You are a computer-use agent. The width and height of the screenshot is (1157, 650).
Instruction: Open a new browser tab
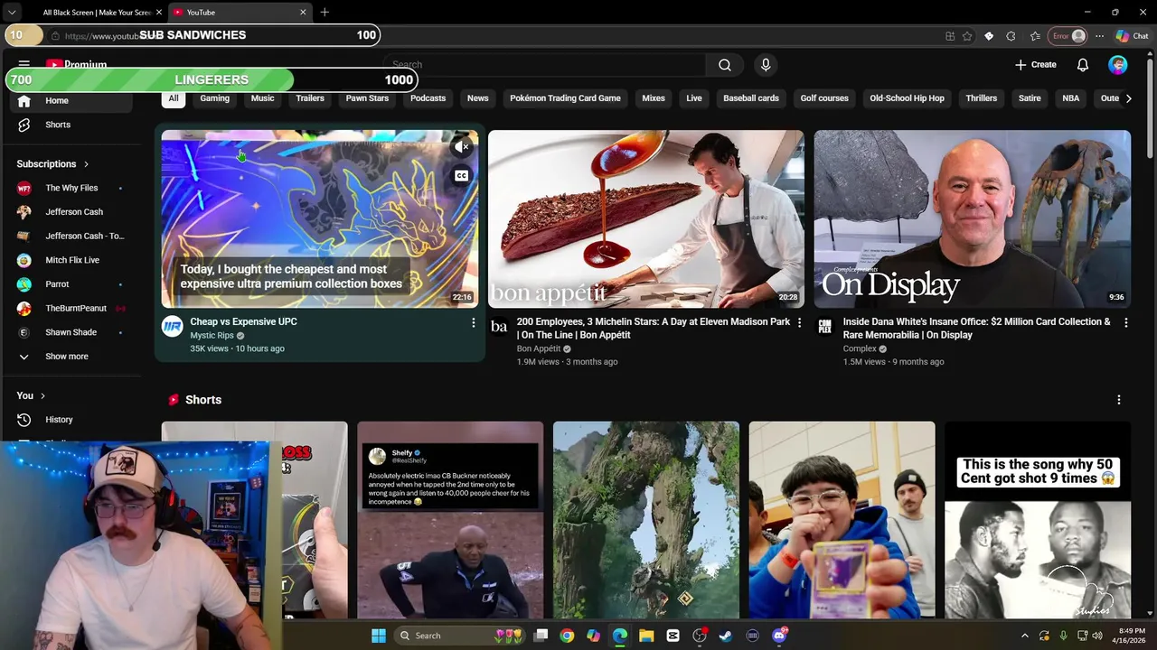[325, 13]
